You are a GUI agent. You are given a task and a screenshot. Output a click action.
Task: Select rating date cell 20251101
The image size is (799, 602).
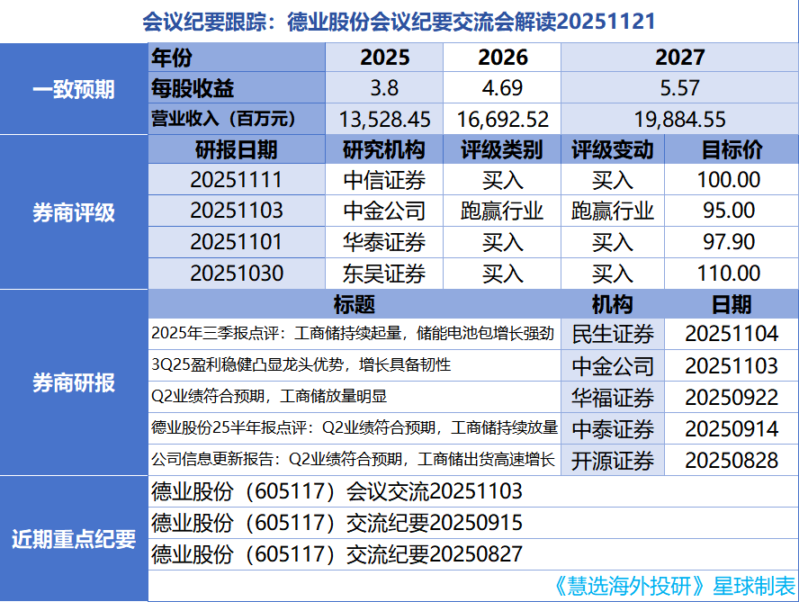click(237, 242)
